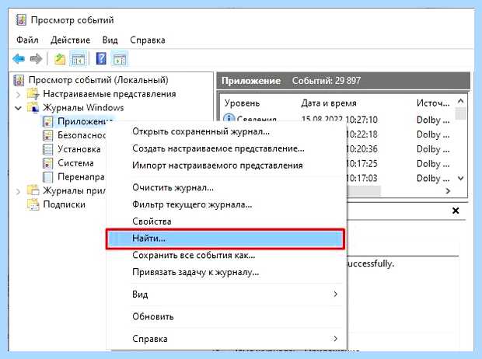
Task: Click event list scroll down arrow
Action: click(x=460, y=178)
